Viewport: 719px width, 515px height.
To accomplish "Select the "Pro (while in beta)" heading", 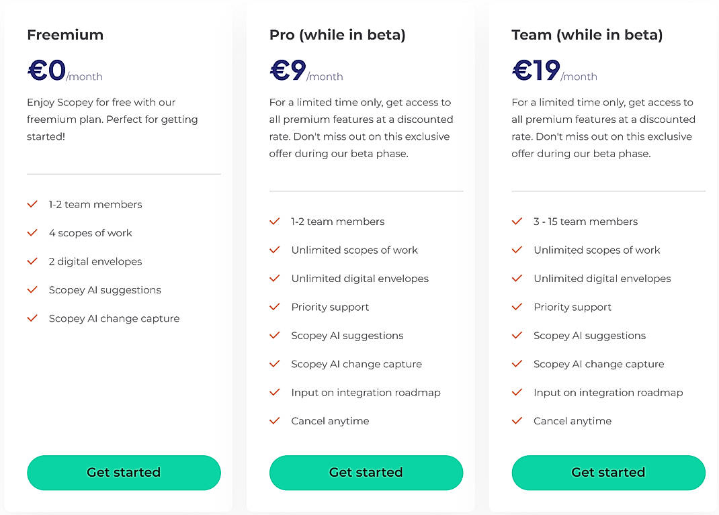I will tap(337, 35).
